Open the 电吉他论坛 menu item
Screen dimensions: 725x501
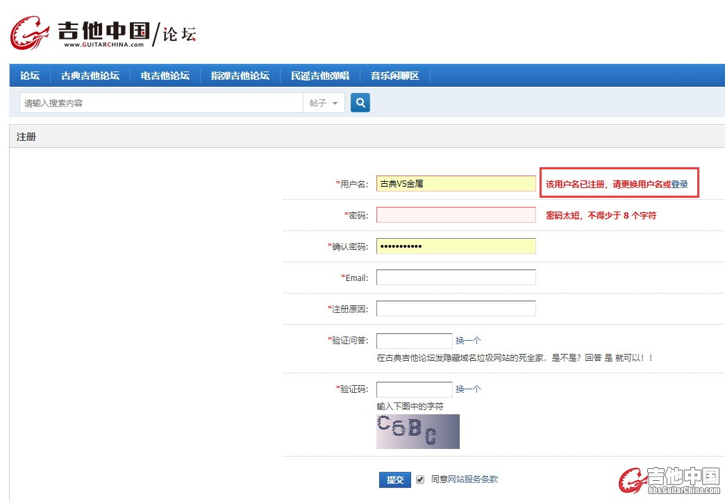click(165, 76)
